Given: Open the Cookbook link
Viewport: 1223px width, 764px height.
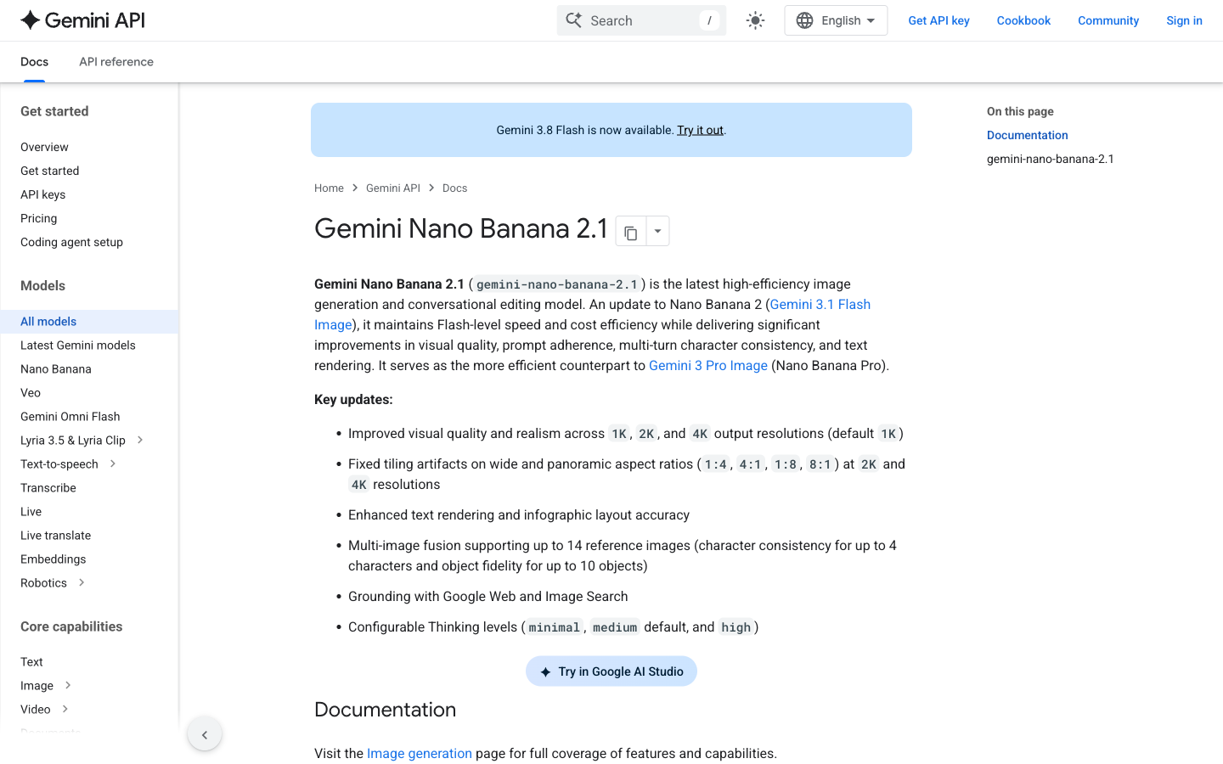Looking at the screenshot, I should point(1023,20).
